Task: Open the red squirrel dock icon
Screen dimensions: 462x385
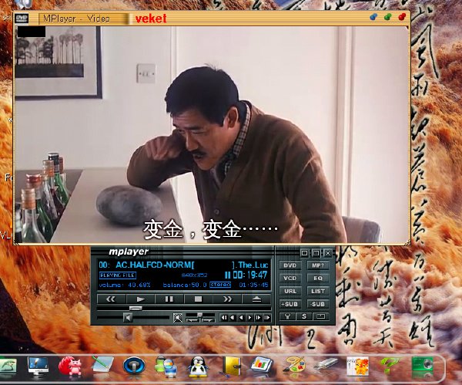Action: tap(70, 366)
